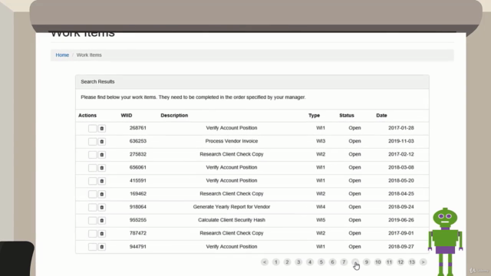Click blank action button in row 169462
The image size is (491, 276).
92,194
